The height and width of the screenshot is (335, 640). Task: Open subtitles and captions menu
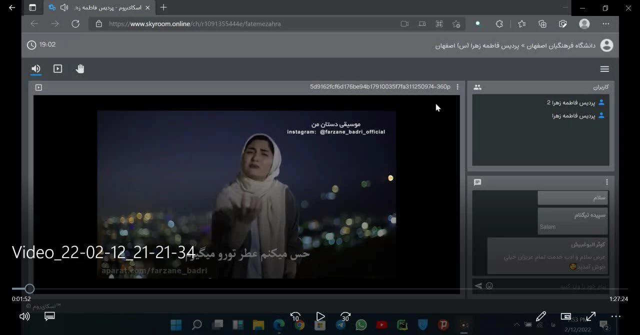[49, 317]
